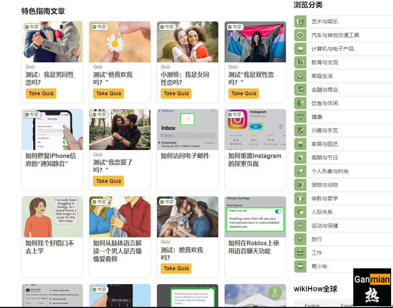Open the 宠物与动物 category link
Image resolution: width=393 pixels, height=308 pixels.
coord(325,185)
